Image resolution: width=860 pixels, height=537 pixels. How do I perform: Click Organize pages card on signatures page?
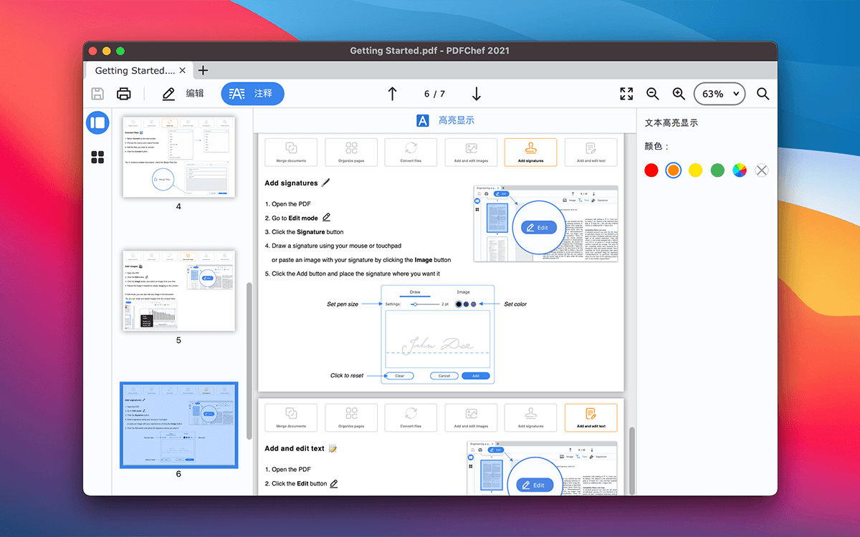point(351,152)
